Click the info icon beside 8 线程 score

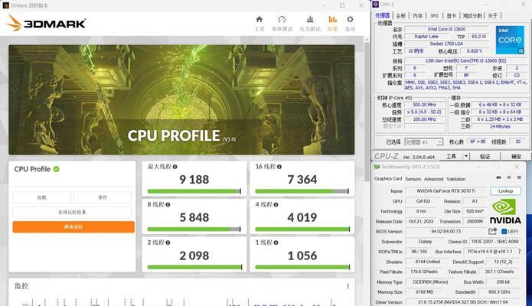point(168,204)
